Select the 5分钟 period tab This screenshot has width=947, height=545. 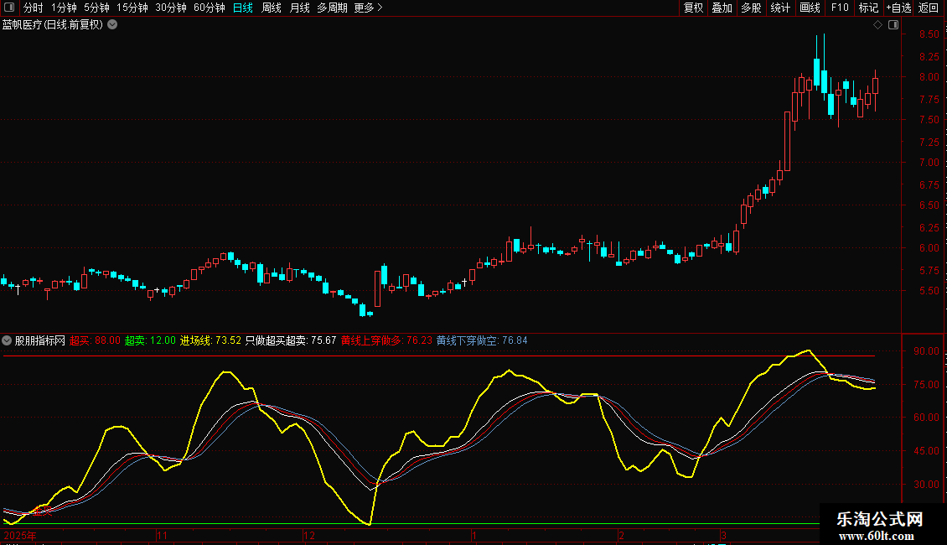[96, 8]
